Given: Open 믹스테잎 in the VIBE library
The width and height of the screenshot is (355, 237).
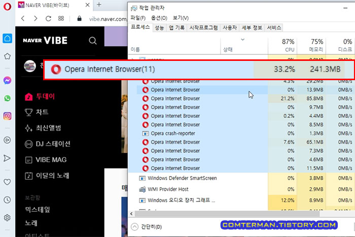Looking at the screenshot, I should 38,210.
